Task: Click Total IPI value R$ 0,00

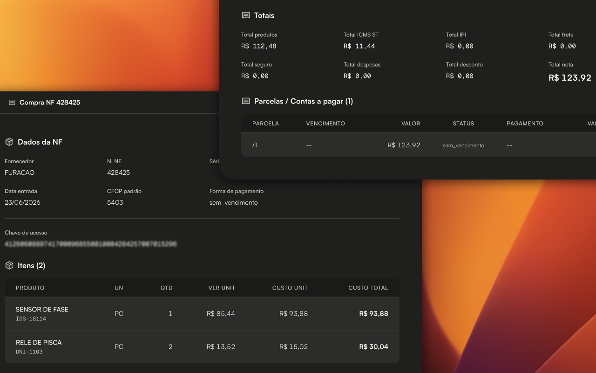Action: pos(460,46)
